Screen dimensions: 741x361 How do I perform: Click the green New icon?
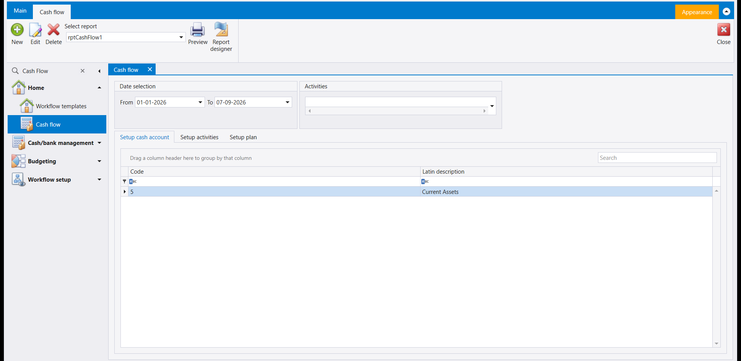(17, 30)
